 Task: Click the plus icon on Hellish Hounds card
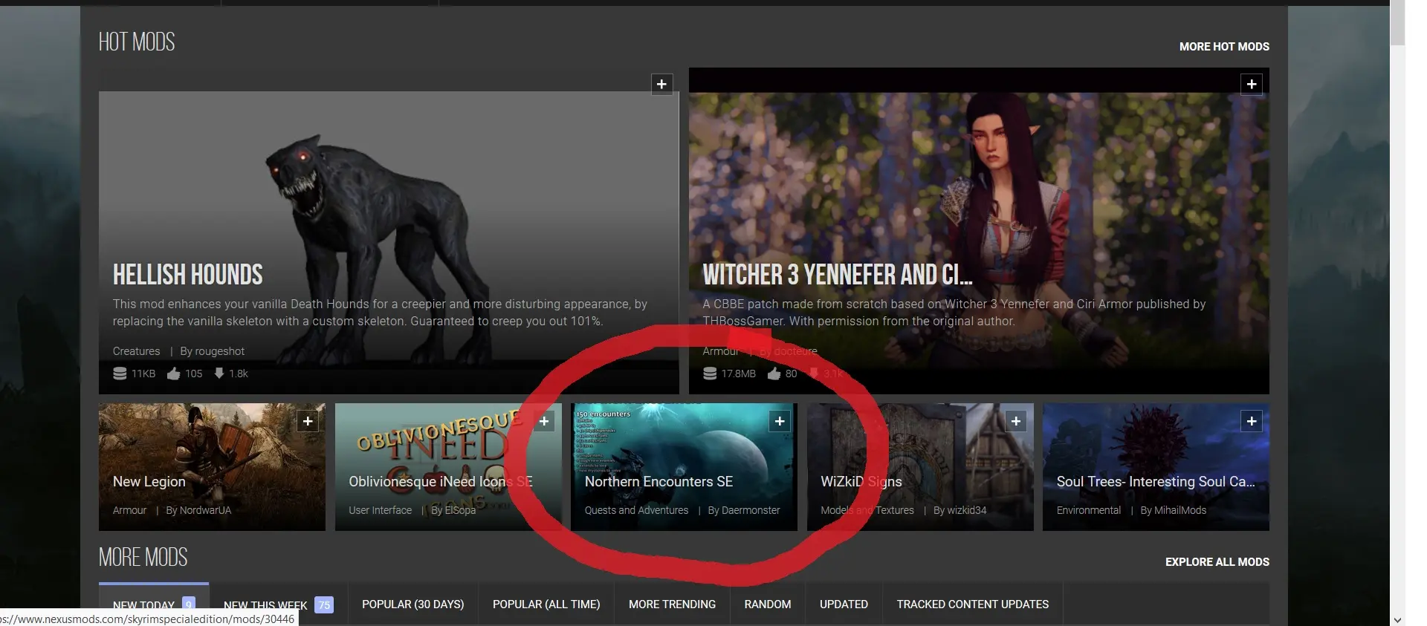click(x=661, y=84)
